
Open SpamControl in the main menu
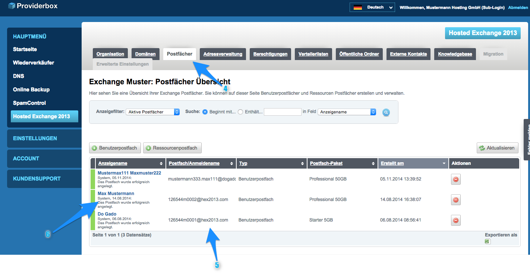pos(29,103)
